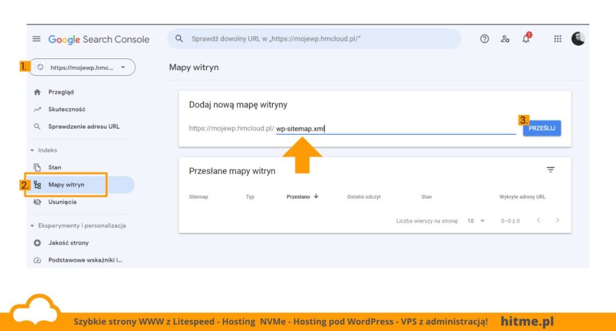Click the search magnifier in URL bar
Image resolution: width=616 pixels, height=331 pixels.
coord(179,39)
